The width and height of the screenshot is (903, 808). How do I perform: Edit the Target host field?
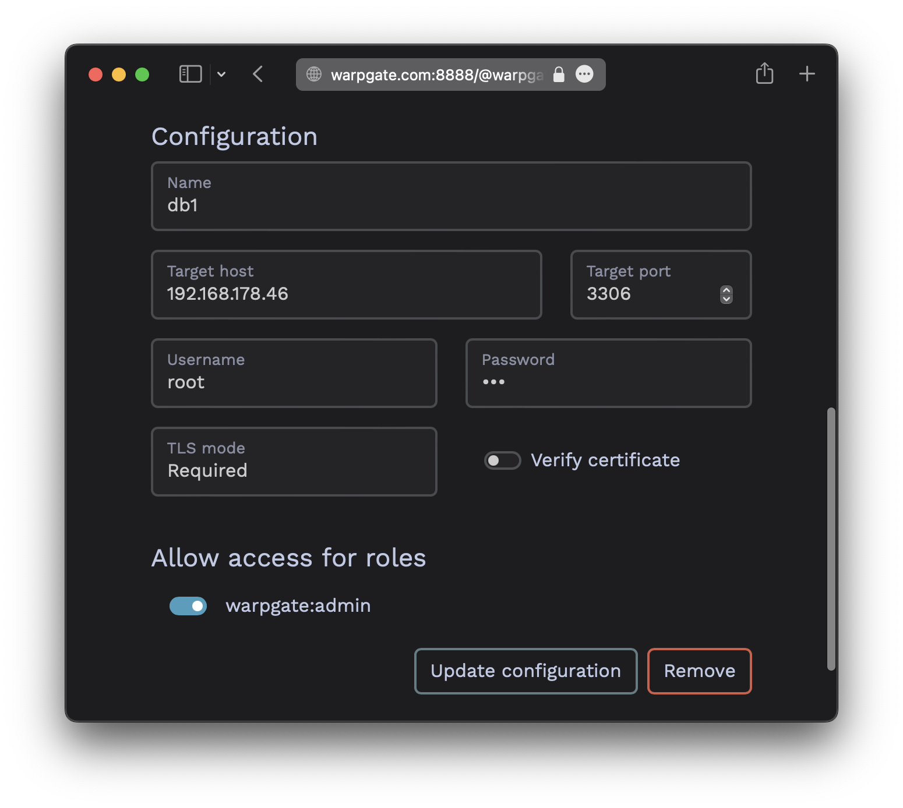click(347, 285)
